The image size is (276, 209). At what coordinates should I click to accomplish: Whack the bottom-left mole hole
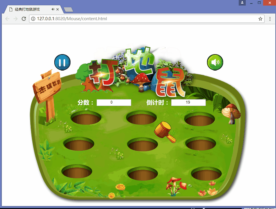point(77,172)
